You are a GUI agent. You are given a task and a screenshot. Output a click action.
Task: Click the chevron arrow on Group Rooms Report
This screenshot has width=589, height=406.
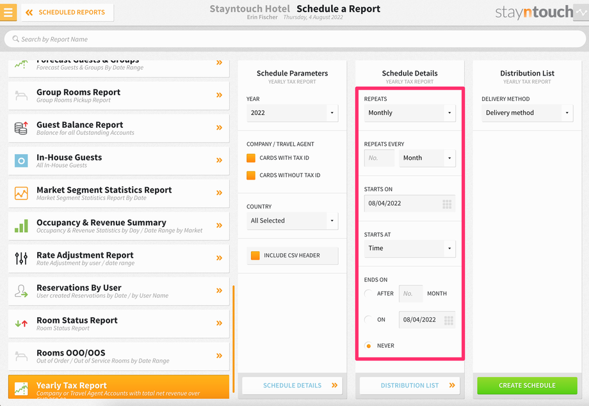click(x=220, y=95)
